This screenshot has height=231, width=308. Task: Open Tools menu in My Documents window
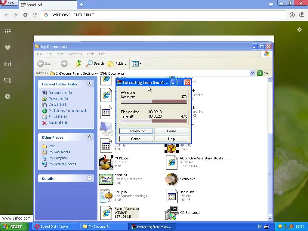tap(91, 54)
